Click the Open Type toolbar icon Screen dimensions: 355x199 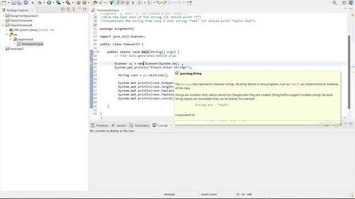(95, 3)
